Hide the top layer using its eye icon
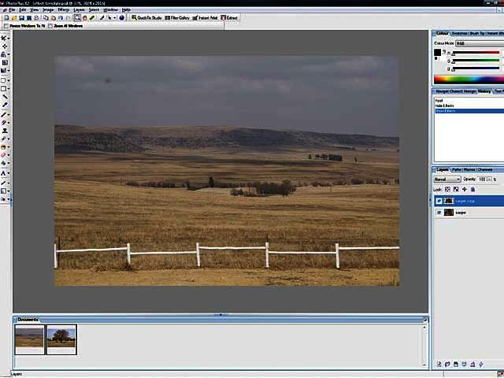Screen dimensions: 504x378 [x=439, y=201]
